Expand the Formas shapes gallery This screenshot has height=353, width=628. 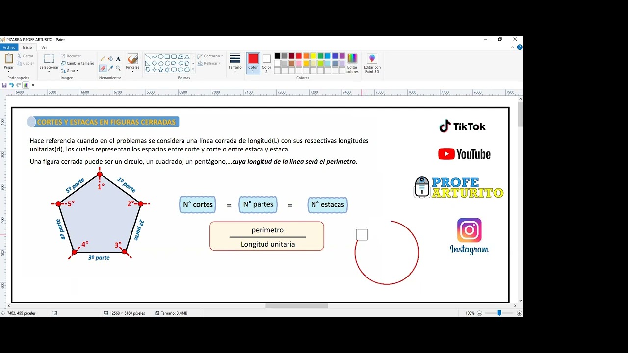pyautogui.click(x=193, y=70)
